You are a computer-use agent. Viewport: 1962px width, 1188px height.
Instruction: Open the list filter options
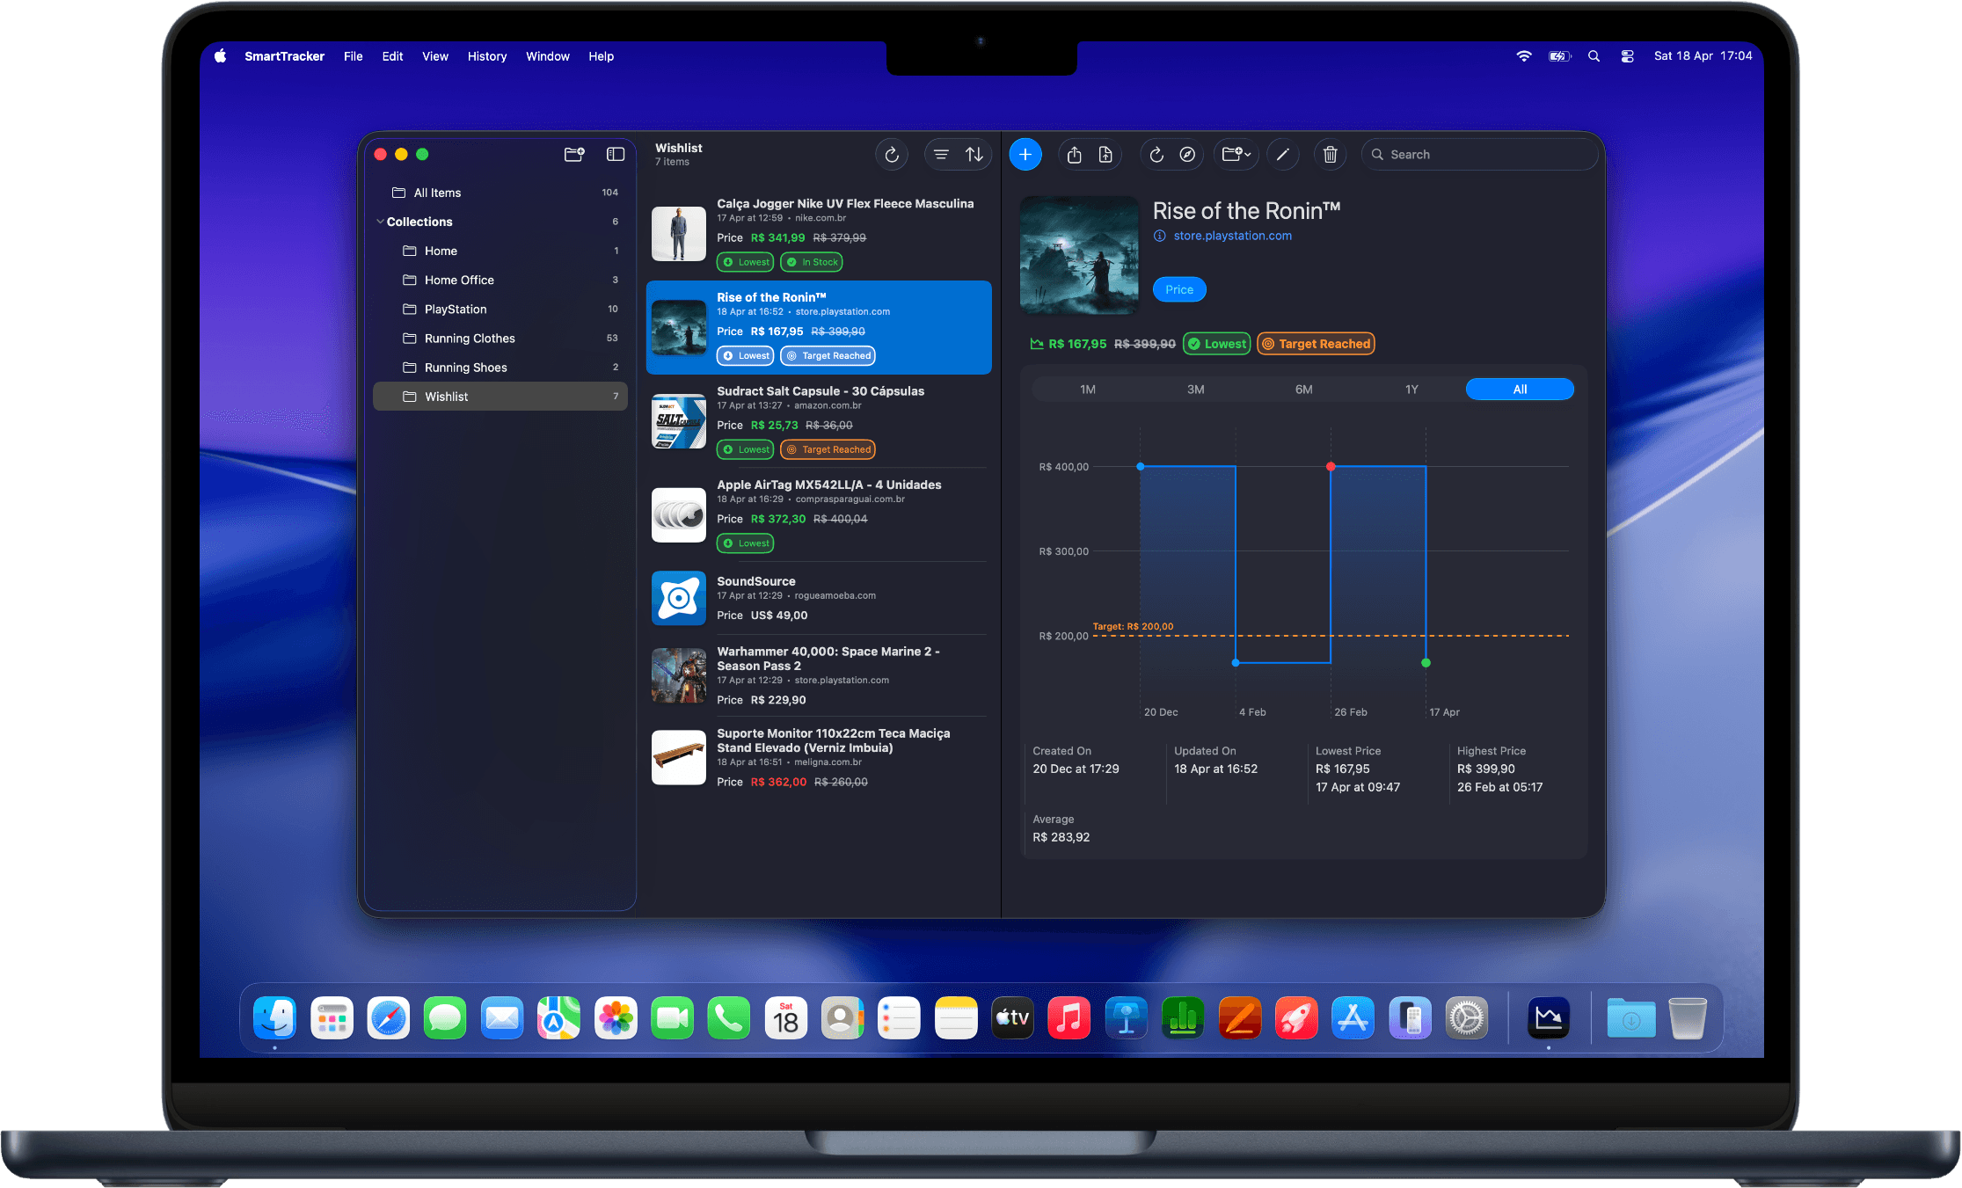(941, 155)
